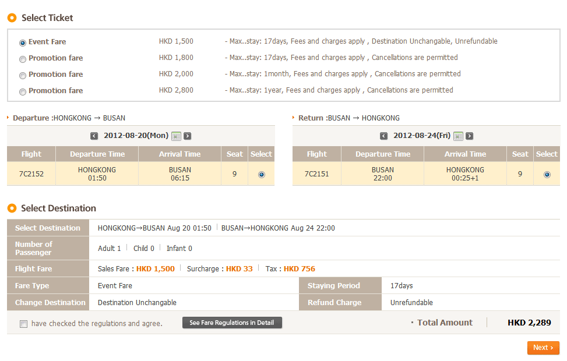Select the Event Fare HKD 1,500 option
This screenshot has width=567, height=361.
23,43
